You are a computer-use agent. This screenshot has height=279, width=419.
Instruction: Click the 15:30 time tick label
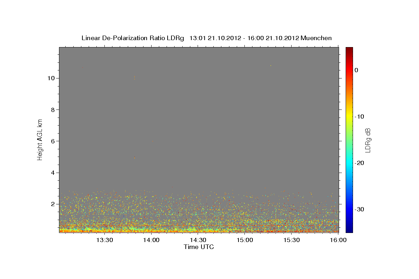point(292,240)
